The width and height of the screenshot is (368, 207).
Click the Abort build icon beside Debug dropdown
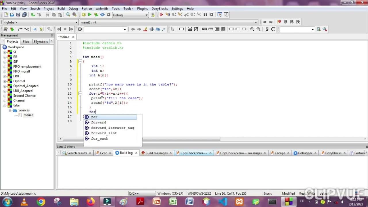(x=108, y=15)
